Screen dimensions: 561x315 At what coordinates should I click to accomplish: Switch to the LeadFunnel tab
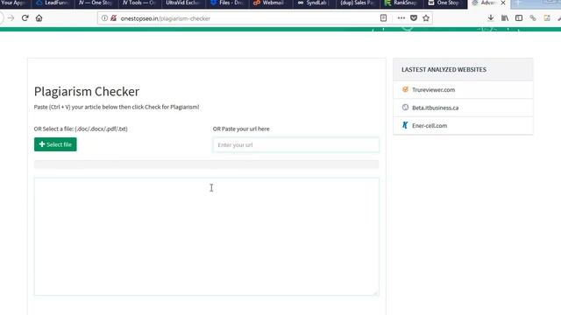[53, 3]
